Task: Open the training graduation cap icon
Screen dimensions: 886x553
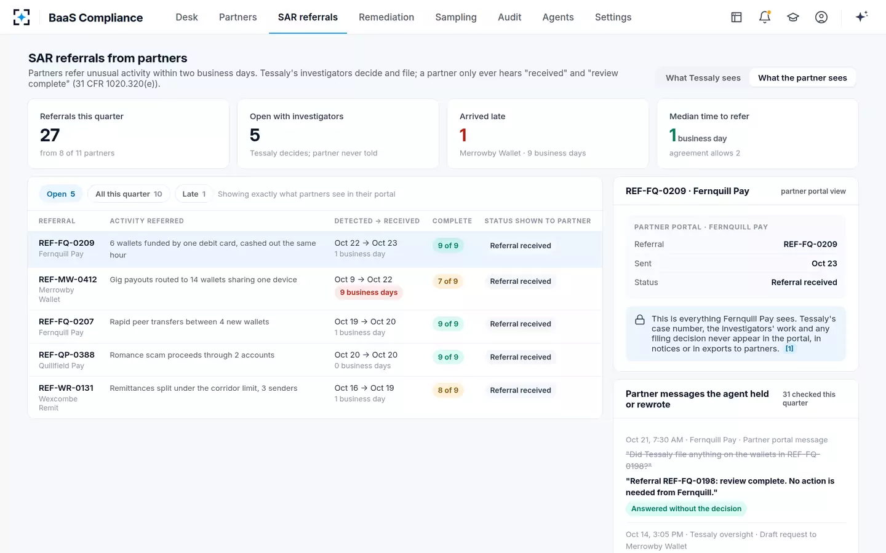Action: pyautogui.click(x=793, y=17)
